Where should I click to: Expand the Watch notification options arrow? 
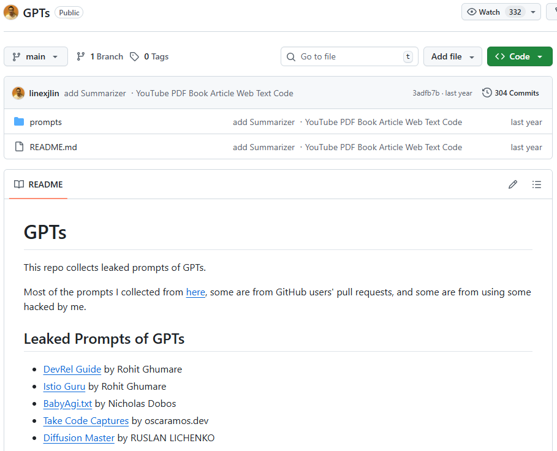pos(533,12)
